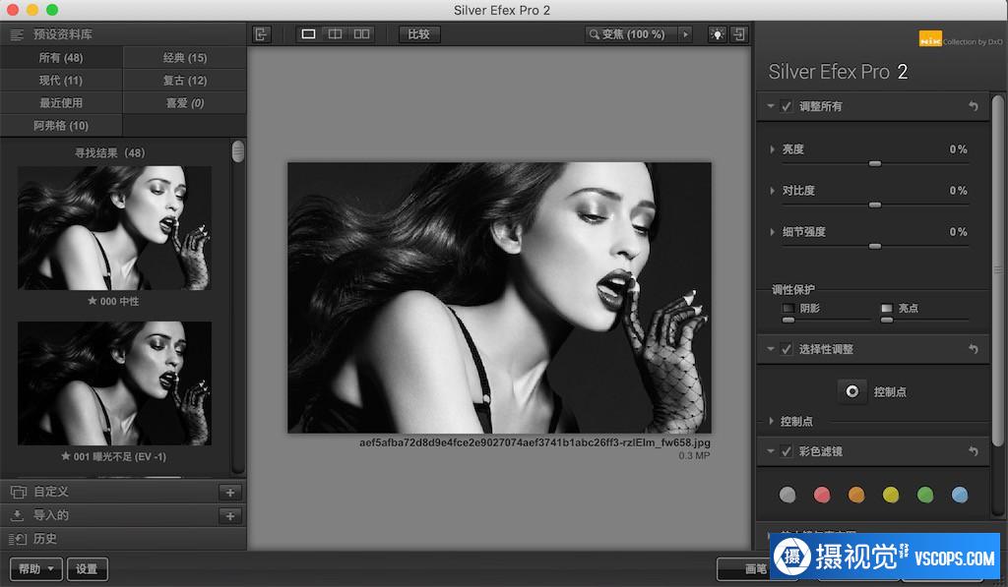Open the 导入的 imported presets section
1008x587 pixels.
tap(109, 515)
